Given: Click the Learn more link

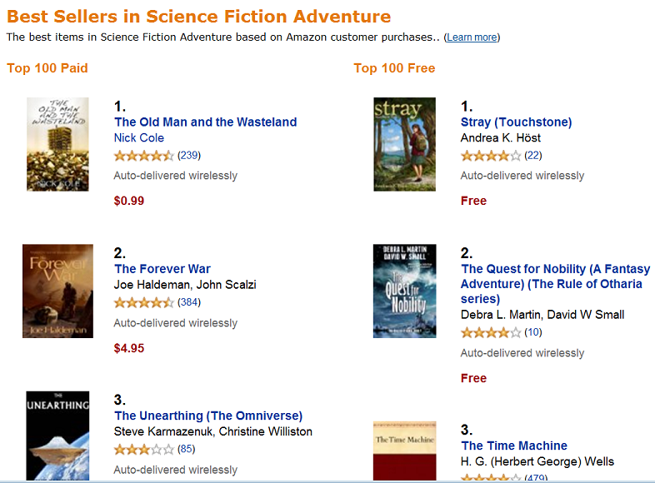Looking at the screenshot, I should [x=472, y=37].
